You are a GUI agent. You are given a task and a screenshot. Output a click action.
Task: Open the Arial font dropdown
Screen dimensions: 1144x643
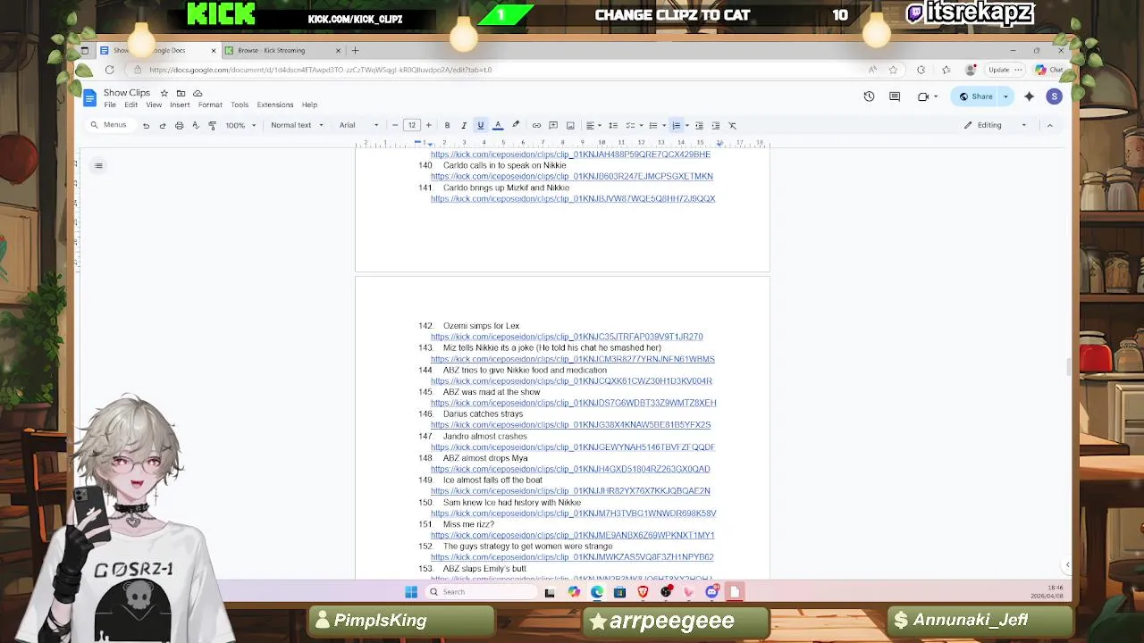click(x=359, y=125)
